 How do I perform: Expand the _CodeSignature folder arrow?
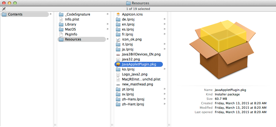coord(108,14)
